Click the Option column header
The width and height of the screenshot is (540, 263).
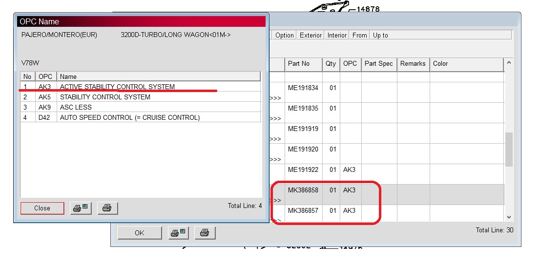[x=285, y=35]
